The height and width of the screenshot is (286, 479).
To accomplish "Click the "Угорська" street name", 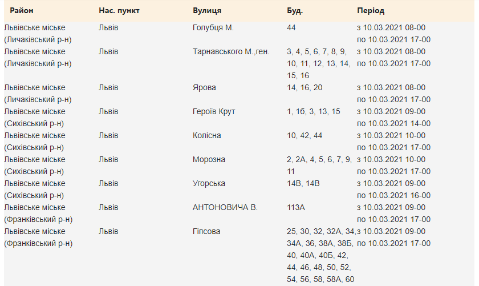I will [209, 183].
